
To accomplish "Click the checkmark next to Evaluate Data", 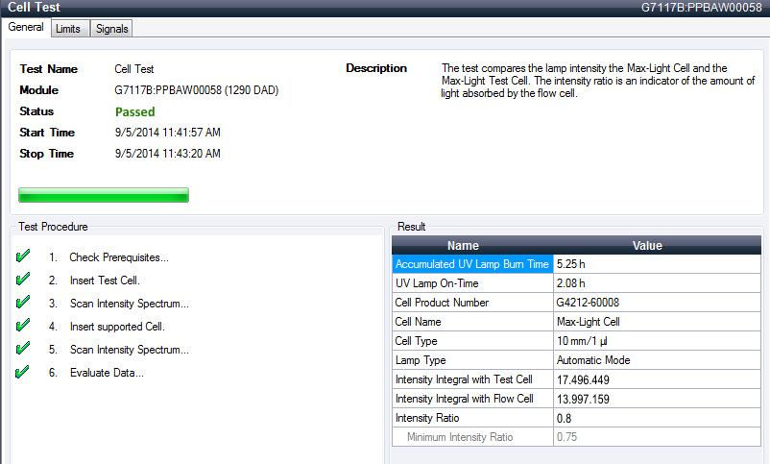I will (24, 373).
